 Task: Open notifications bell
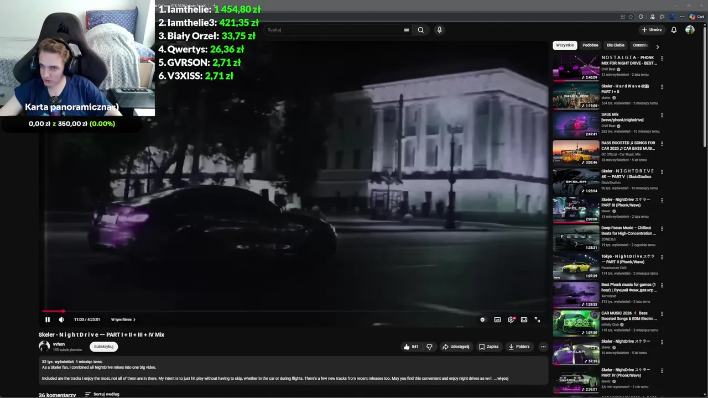[x=674, y=30]
